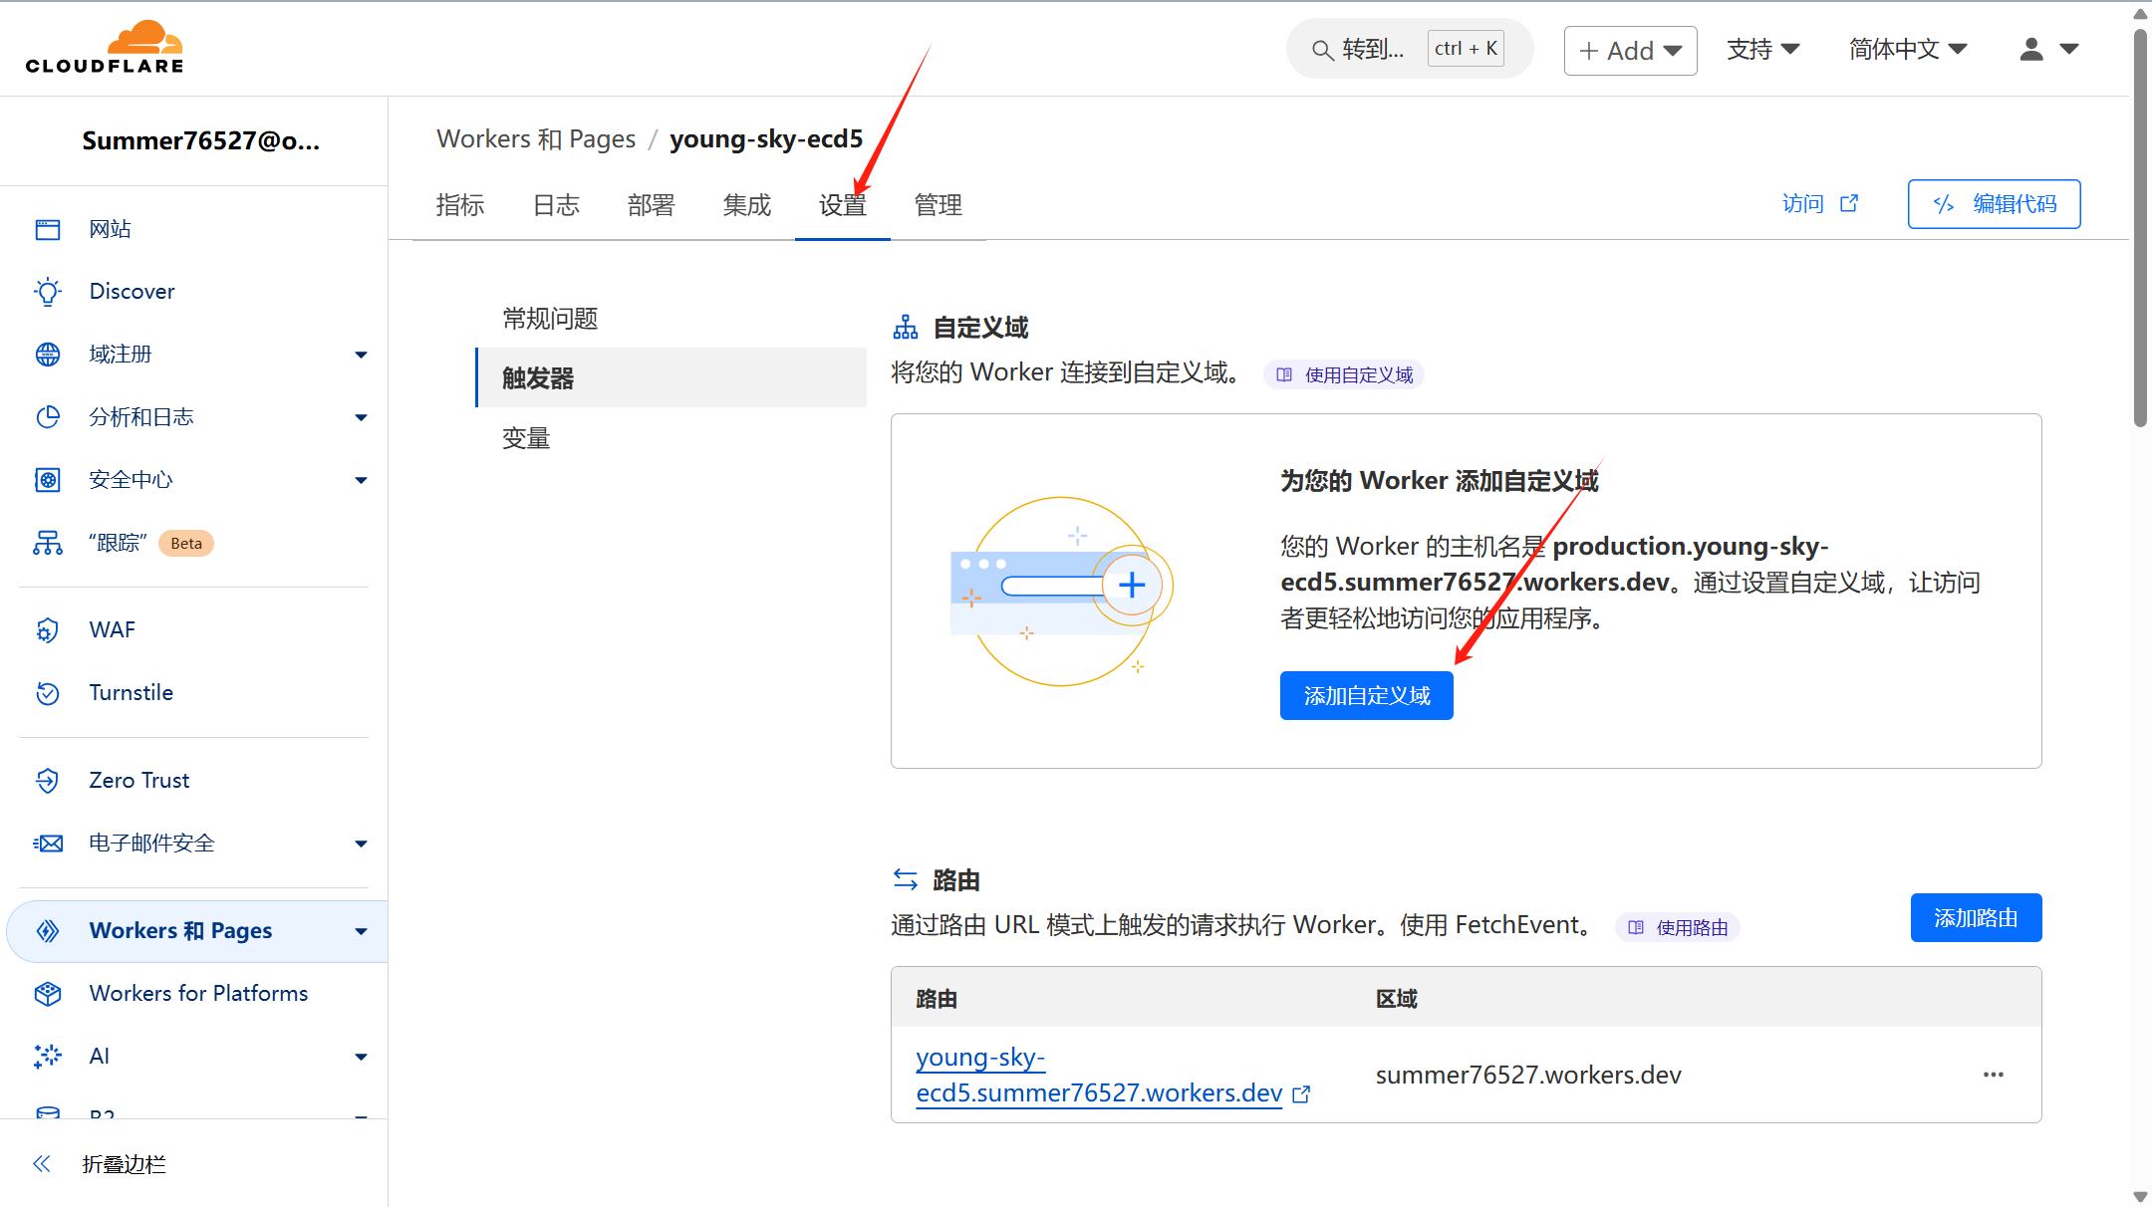Click the Discover sidebar icon

click(x=49, y=291)
